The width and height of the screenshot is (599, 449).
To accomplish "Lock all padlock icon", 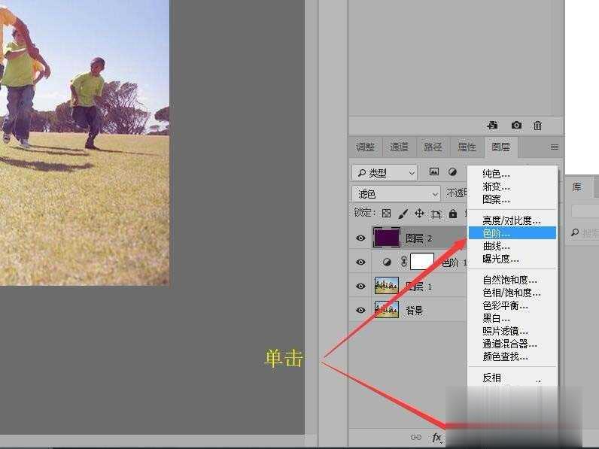I will point(453,214).
